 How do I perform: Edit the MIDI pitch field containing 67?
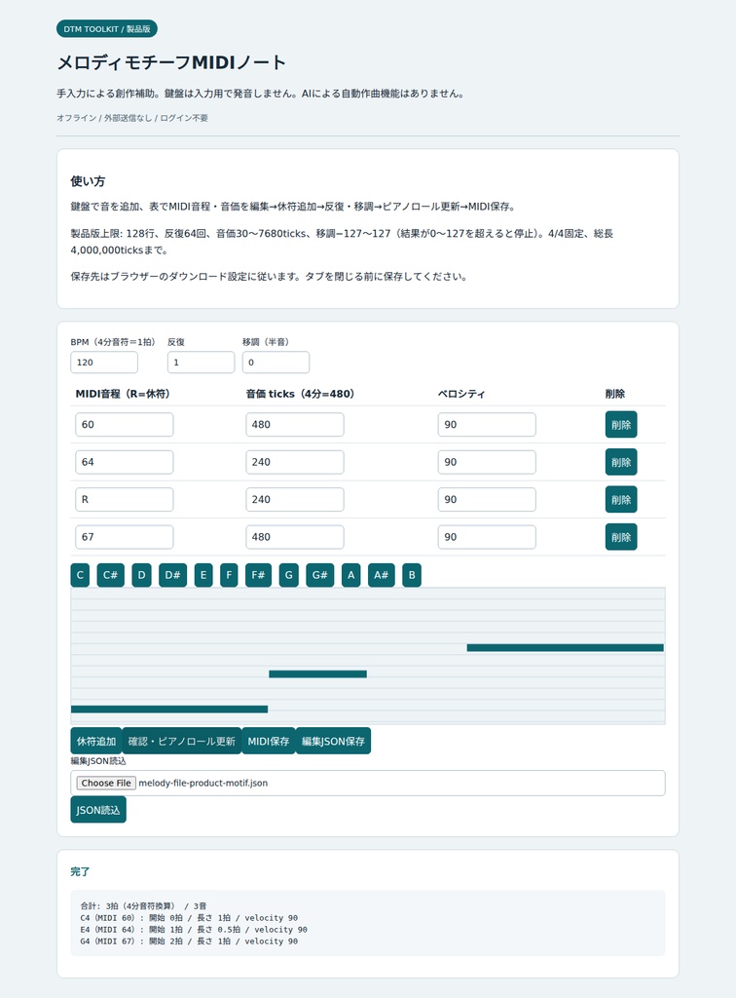point(125,537)
